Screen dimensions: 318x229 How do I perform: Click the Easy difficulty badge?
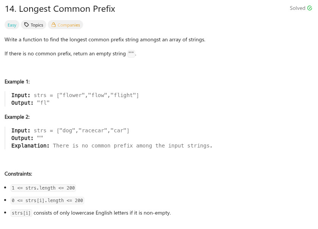point(12,25)
